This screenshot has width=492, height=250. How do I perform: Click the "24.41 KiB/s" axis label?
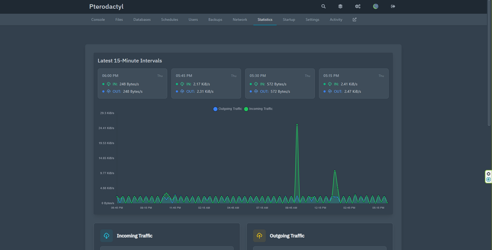point(106,128)
